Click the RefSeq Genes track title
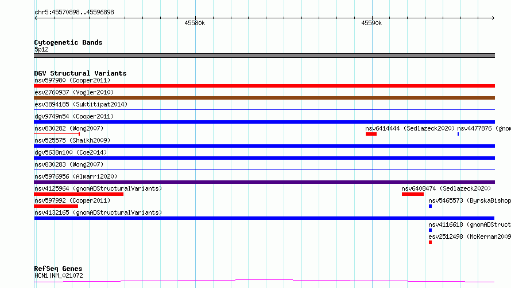511x288 pixels. (x=58, y=269)
